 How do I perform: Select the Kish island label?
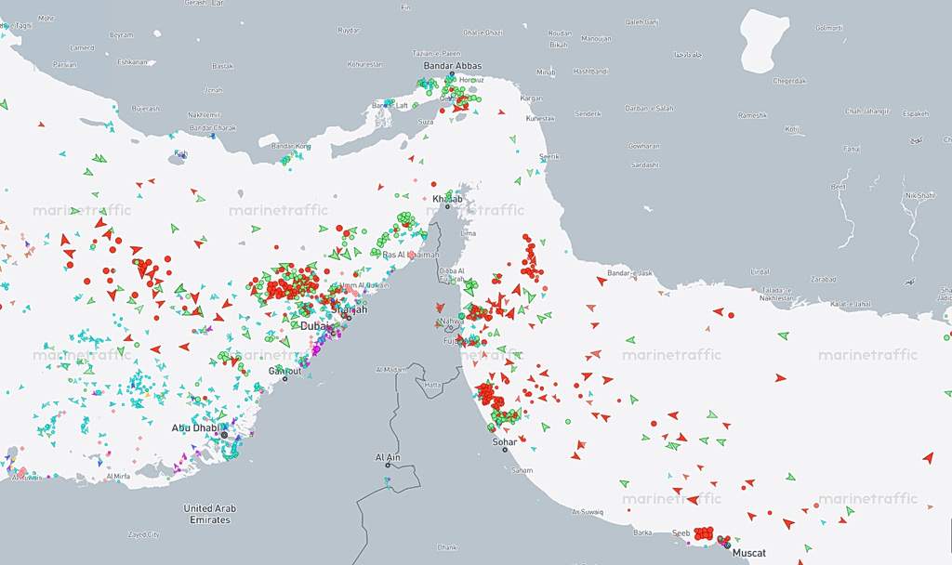181,153
